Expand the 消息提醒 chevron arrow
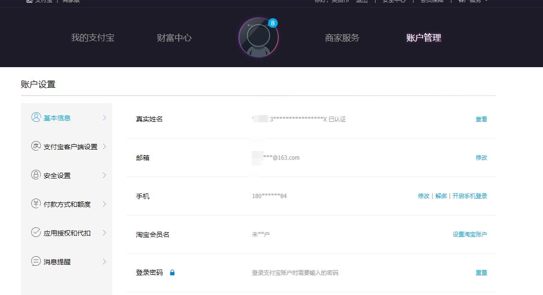The image size is (543, 295). [x=104, y=261]
